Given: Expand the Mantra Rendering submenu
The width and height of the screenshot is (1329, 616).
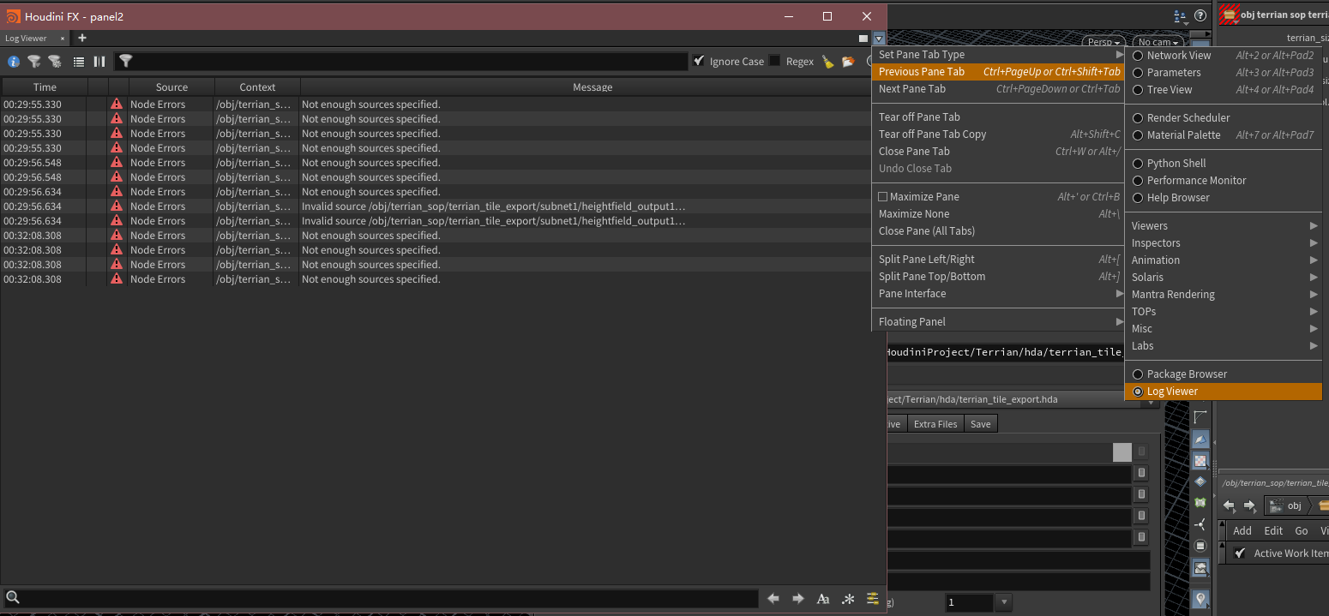Looking at the screenshot, I should 1224,295.
